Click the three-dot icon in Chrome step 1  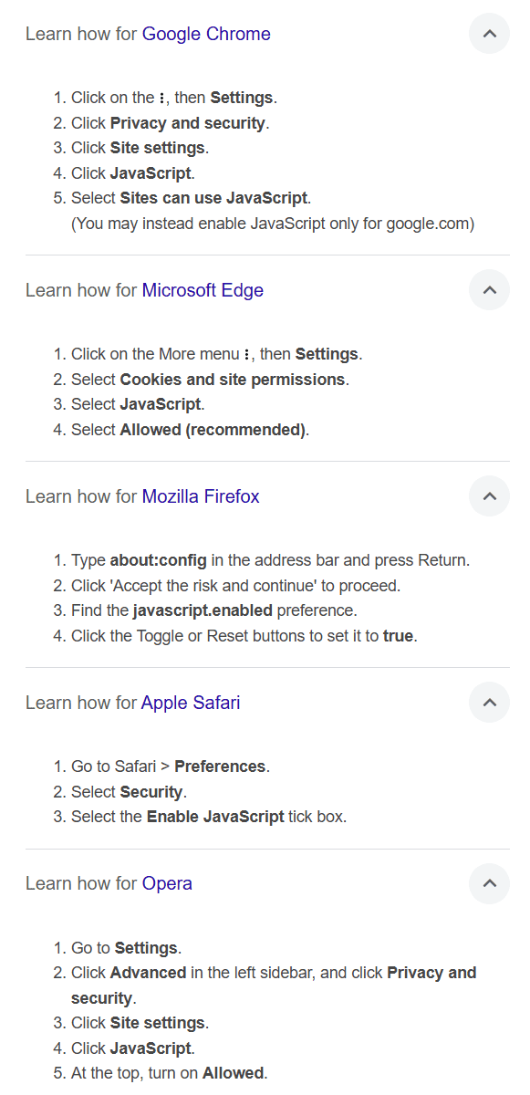(161, 99)
